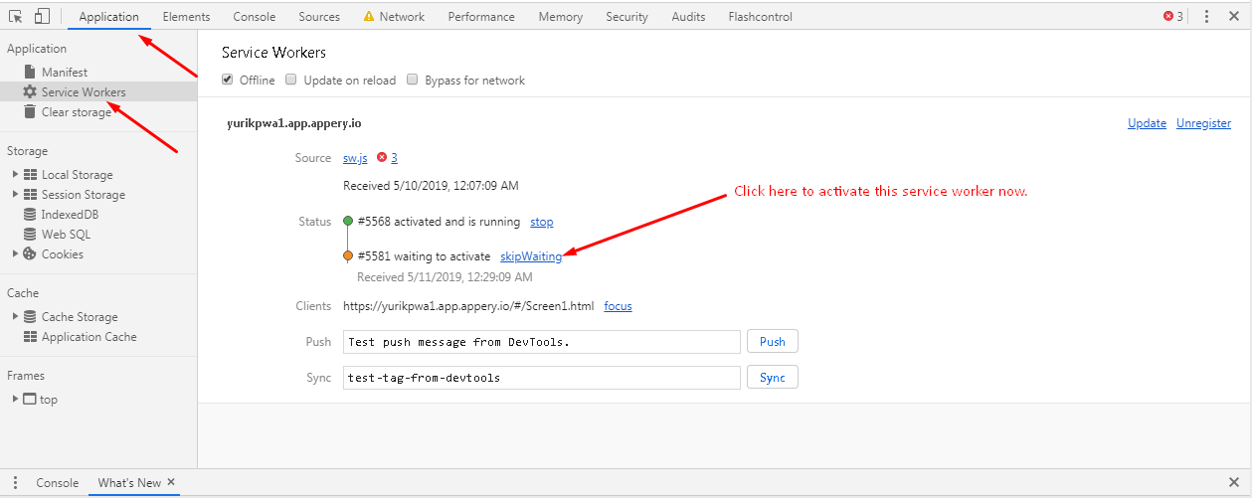This screenshot has width=1252, height=498.
Task: Expand the top frame tree node
Action: [x=15, y=400]
